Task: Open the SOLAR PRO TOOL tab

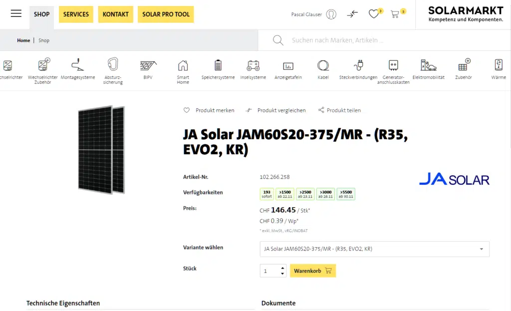Action: [x=166, y=14]
